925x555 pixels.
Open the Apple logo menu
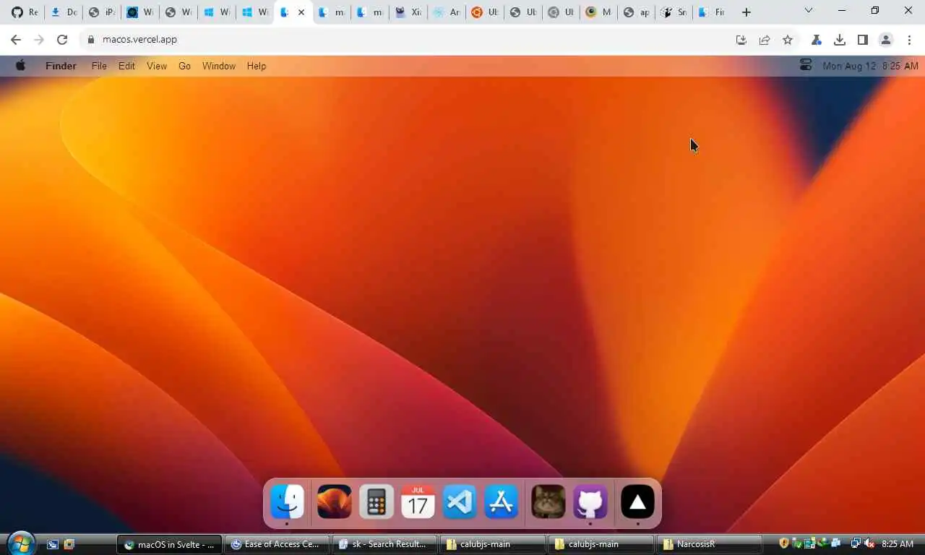[x=20, y=66]
